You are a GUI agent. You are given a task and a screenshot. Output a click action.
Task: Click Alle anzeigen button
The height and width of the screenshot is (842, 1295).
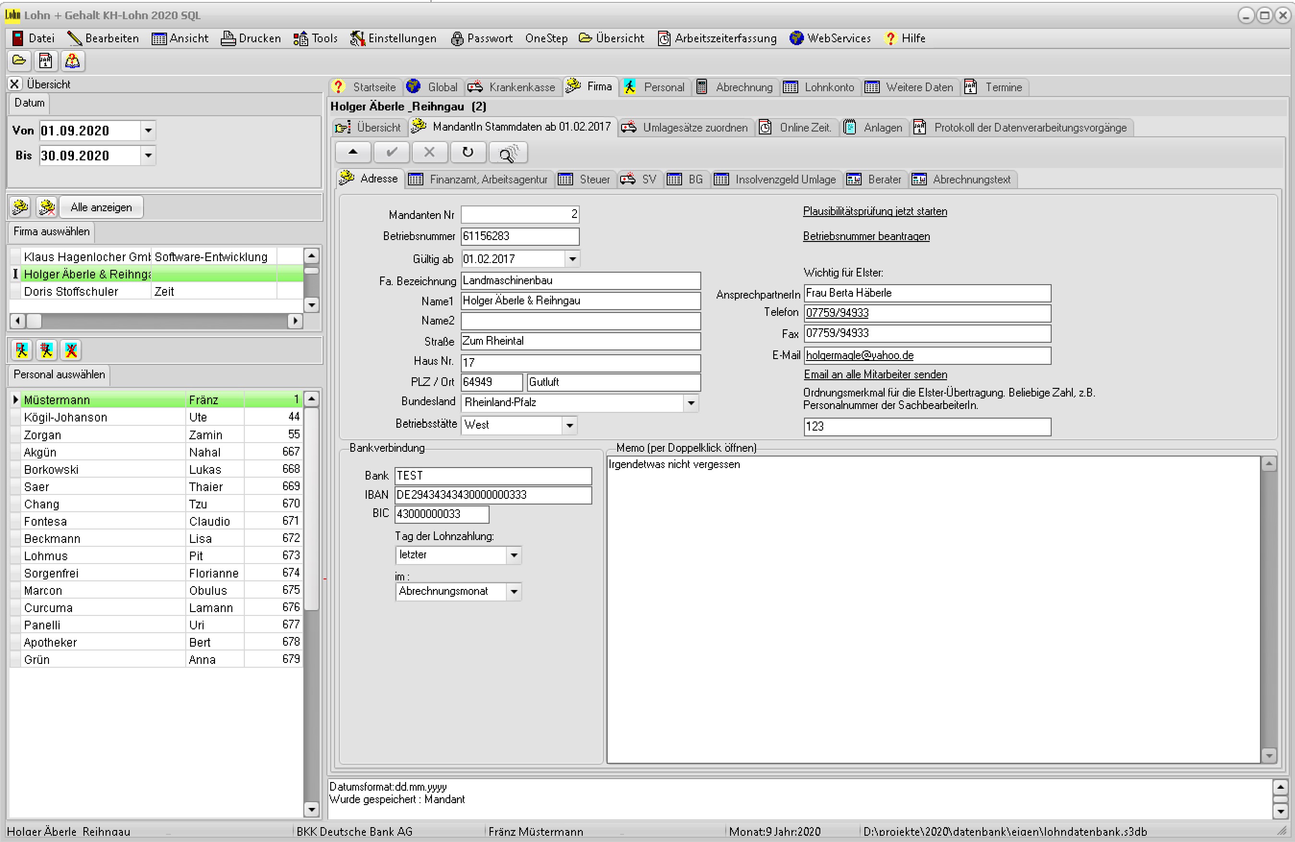(101, 207)
